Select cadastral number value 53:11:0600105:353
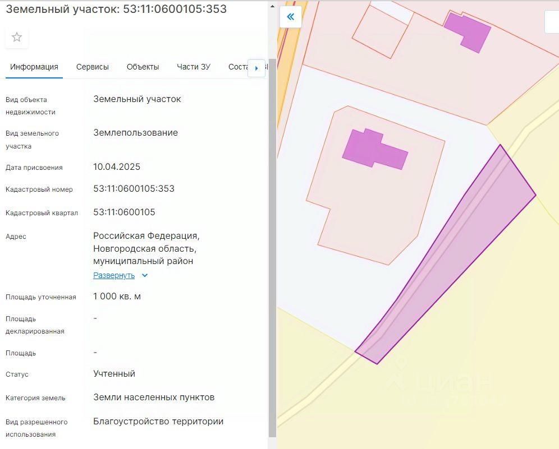The height and width of the screenshot is (449, 559). 134,189
